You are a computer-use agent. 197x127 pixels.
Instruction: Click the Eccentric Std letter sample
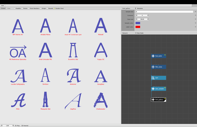tap(73, 50)
